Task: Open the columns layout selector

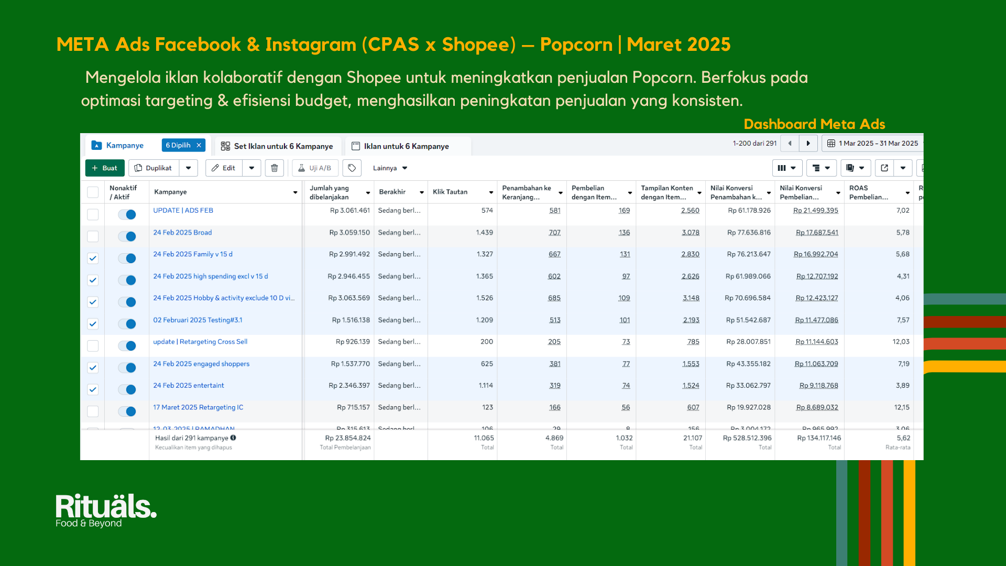Action: click(786, 168)
